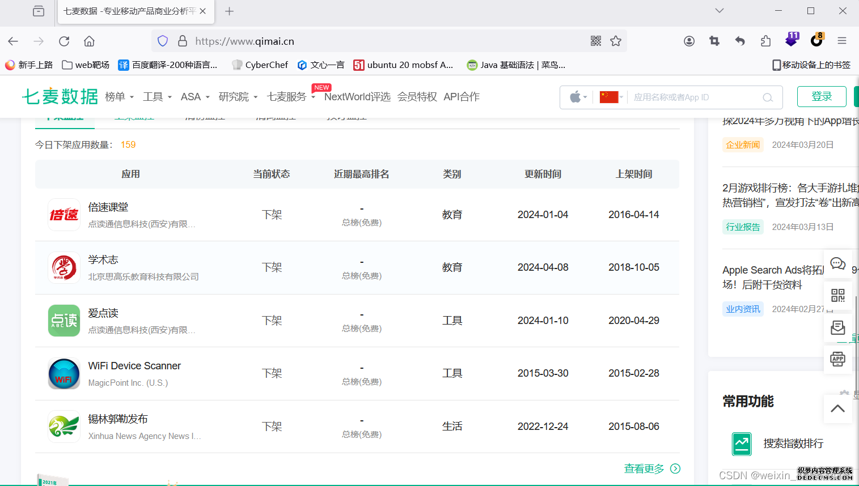
Task: Open the 搜索指数排行 feature icon
Action: [x=742, y=444]
